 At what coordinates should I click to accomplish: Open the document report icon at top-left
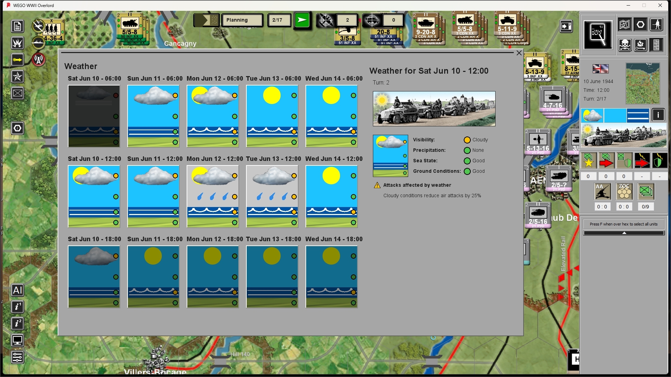(x=17, y=26)
